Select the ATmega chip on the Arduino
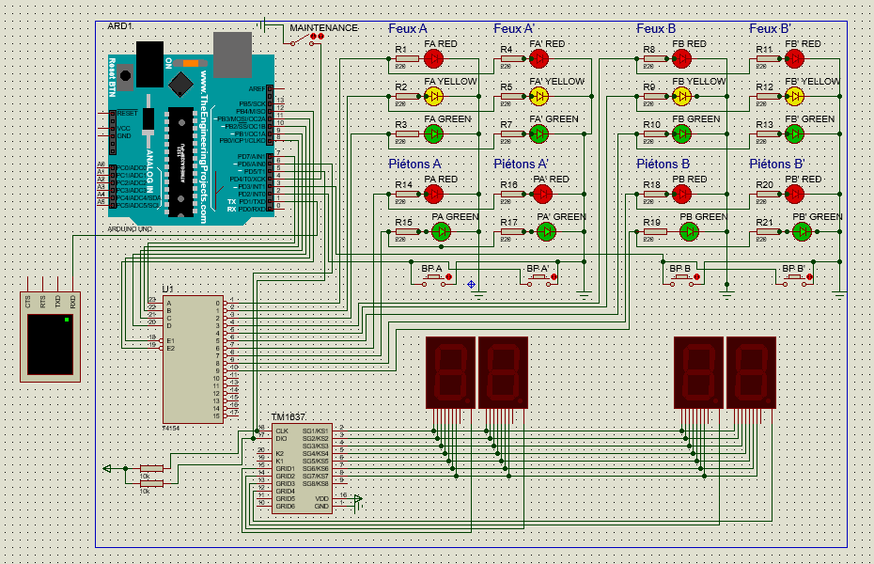Viewport: 874px width, 564px height. [180, 163]
